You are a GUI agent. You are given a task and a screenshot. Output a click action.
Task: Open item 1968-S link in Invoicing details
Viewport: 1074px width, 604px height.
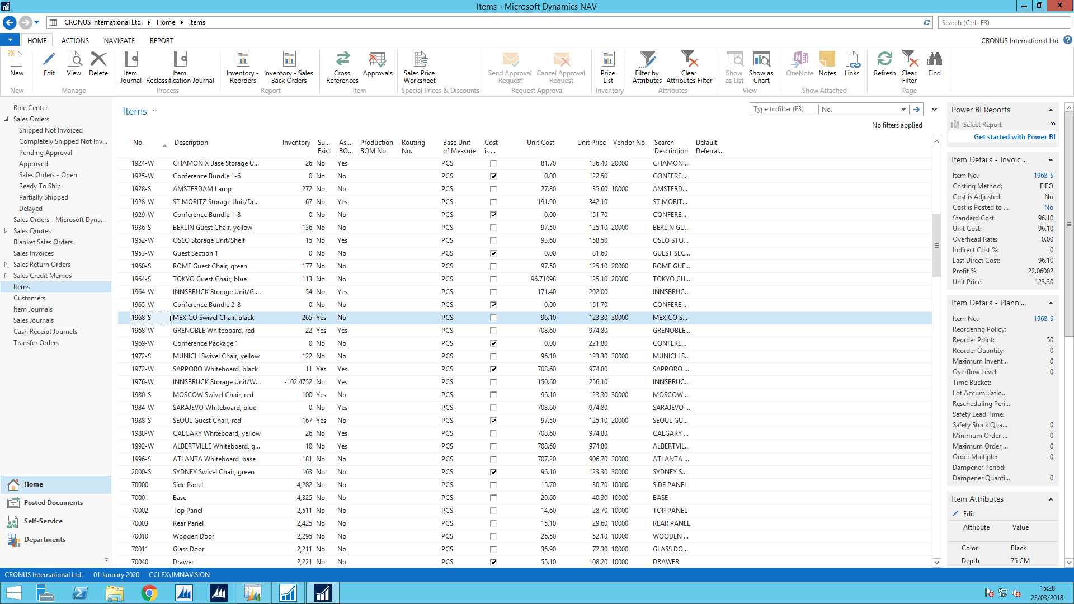[x=1043, y=176]
